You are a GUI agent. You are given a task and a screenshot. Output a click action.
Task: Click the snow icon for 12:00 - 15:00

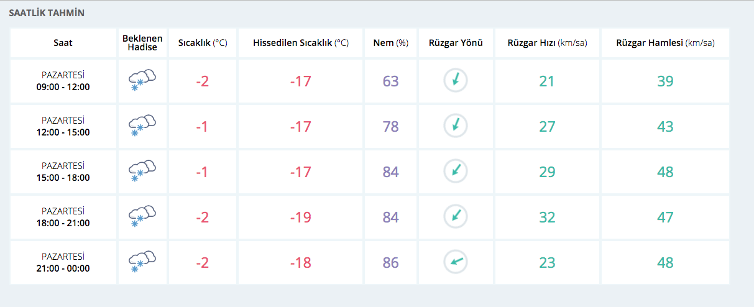coord(142,126)
